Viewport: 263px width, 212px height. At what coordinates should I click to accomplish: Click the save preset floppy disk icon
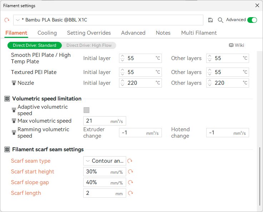[x=210, y=20]
